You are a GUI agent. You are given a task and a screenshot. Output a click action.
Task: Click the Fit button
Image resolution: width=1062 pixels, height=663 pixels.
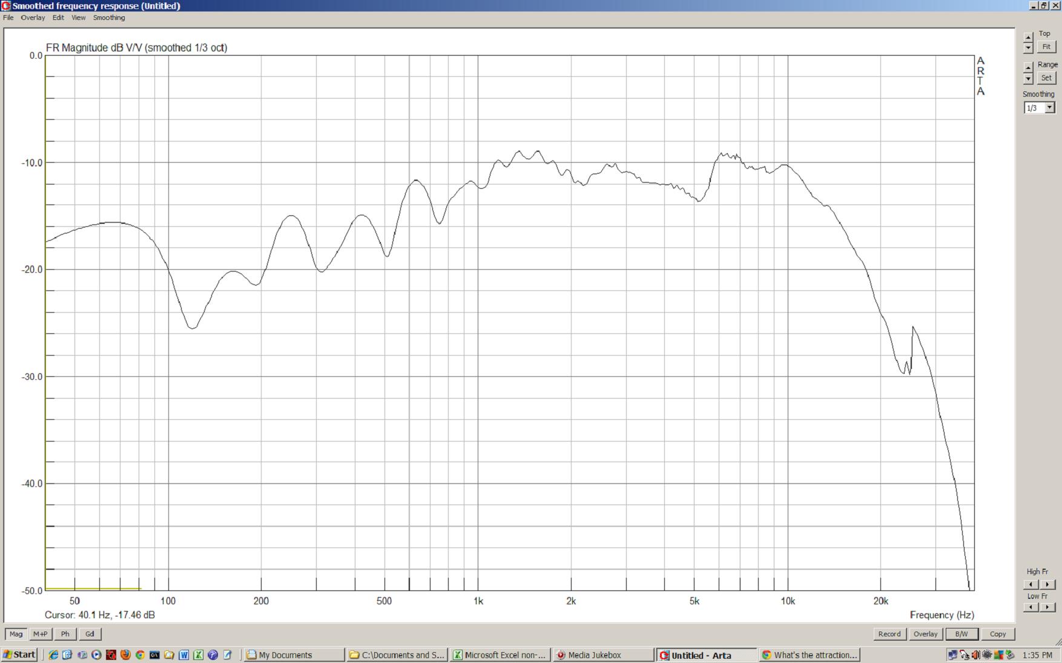[x=1046, y=47]
